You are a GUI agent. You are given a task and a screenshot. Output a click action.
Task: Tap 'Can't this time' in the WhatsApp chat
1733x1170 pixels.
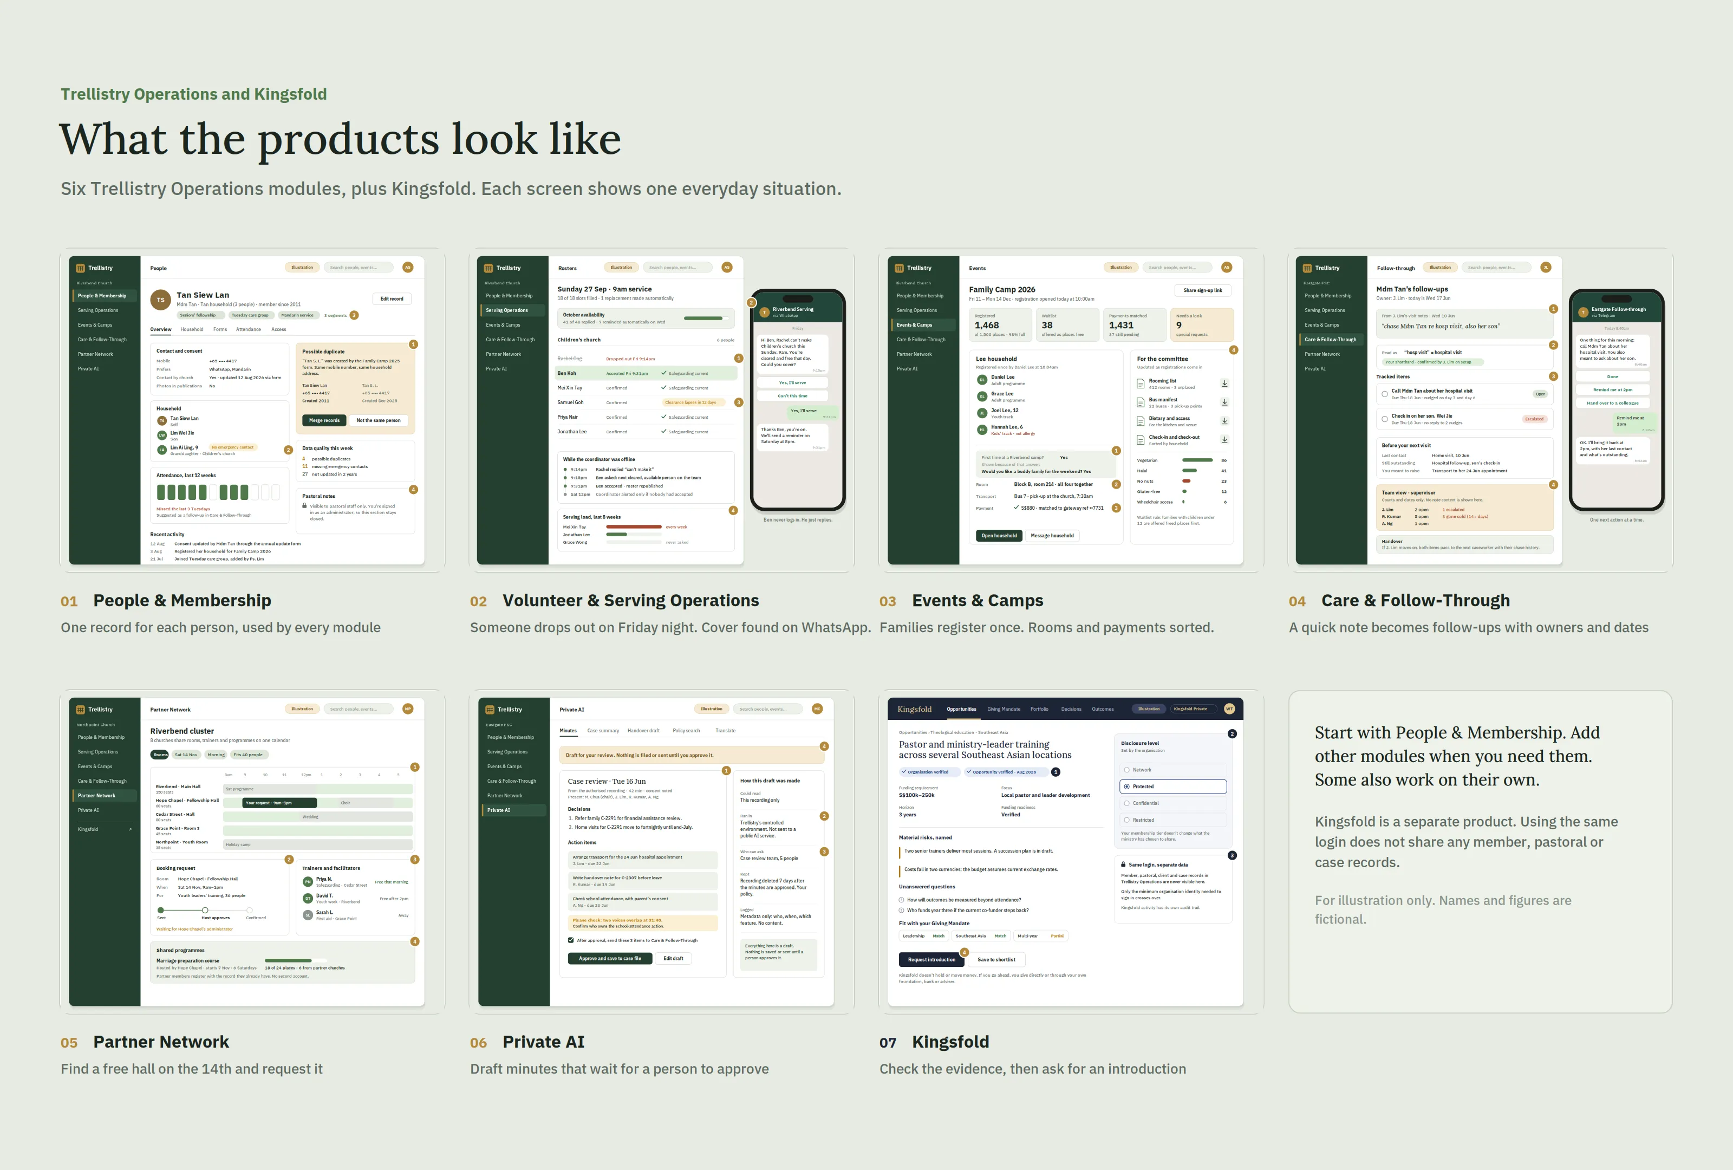pyautogui.click(x=793, y=396)
